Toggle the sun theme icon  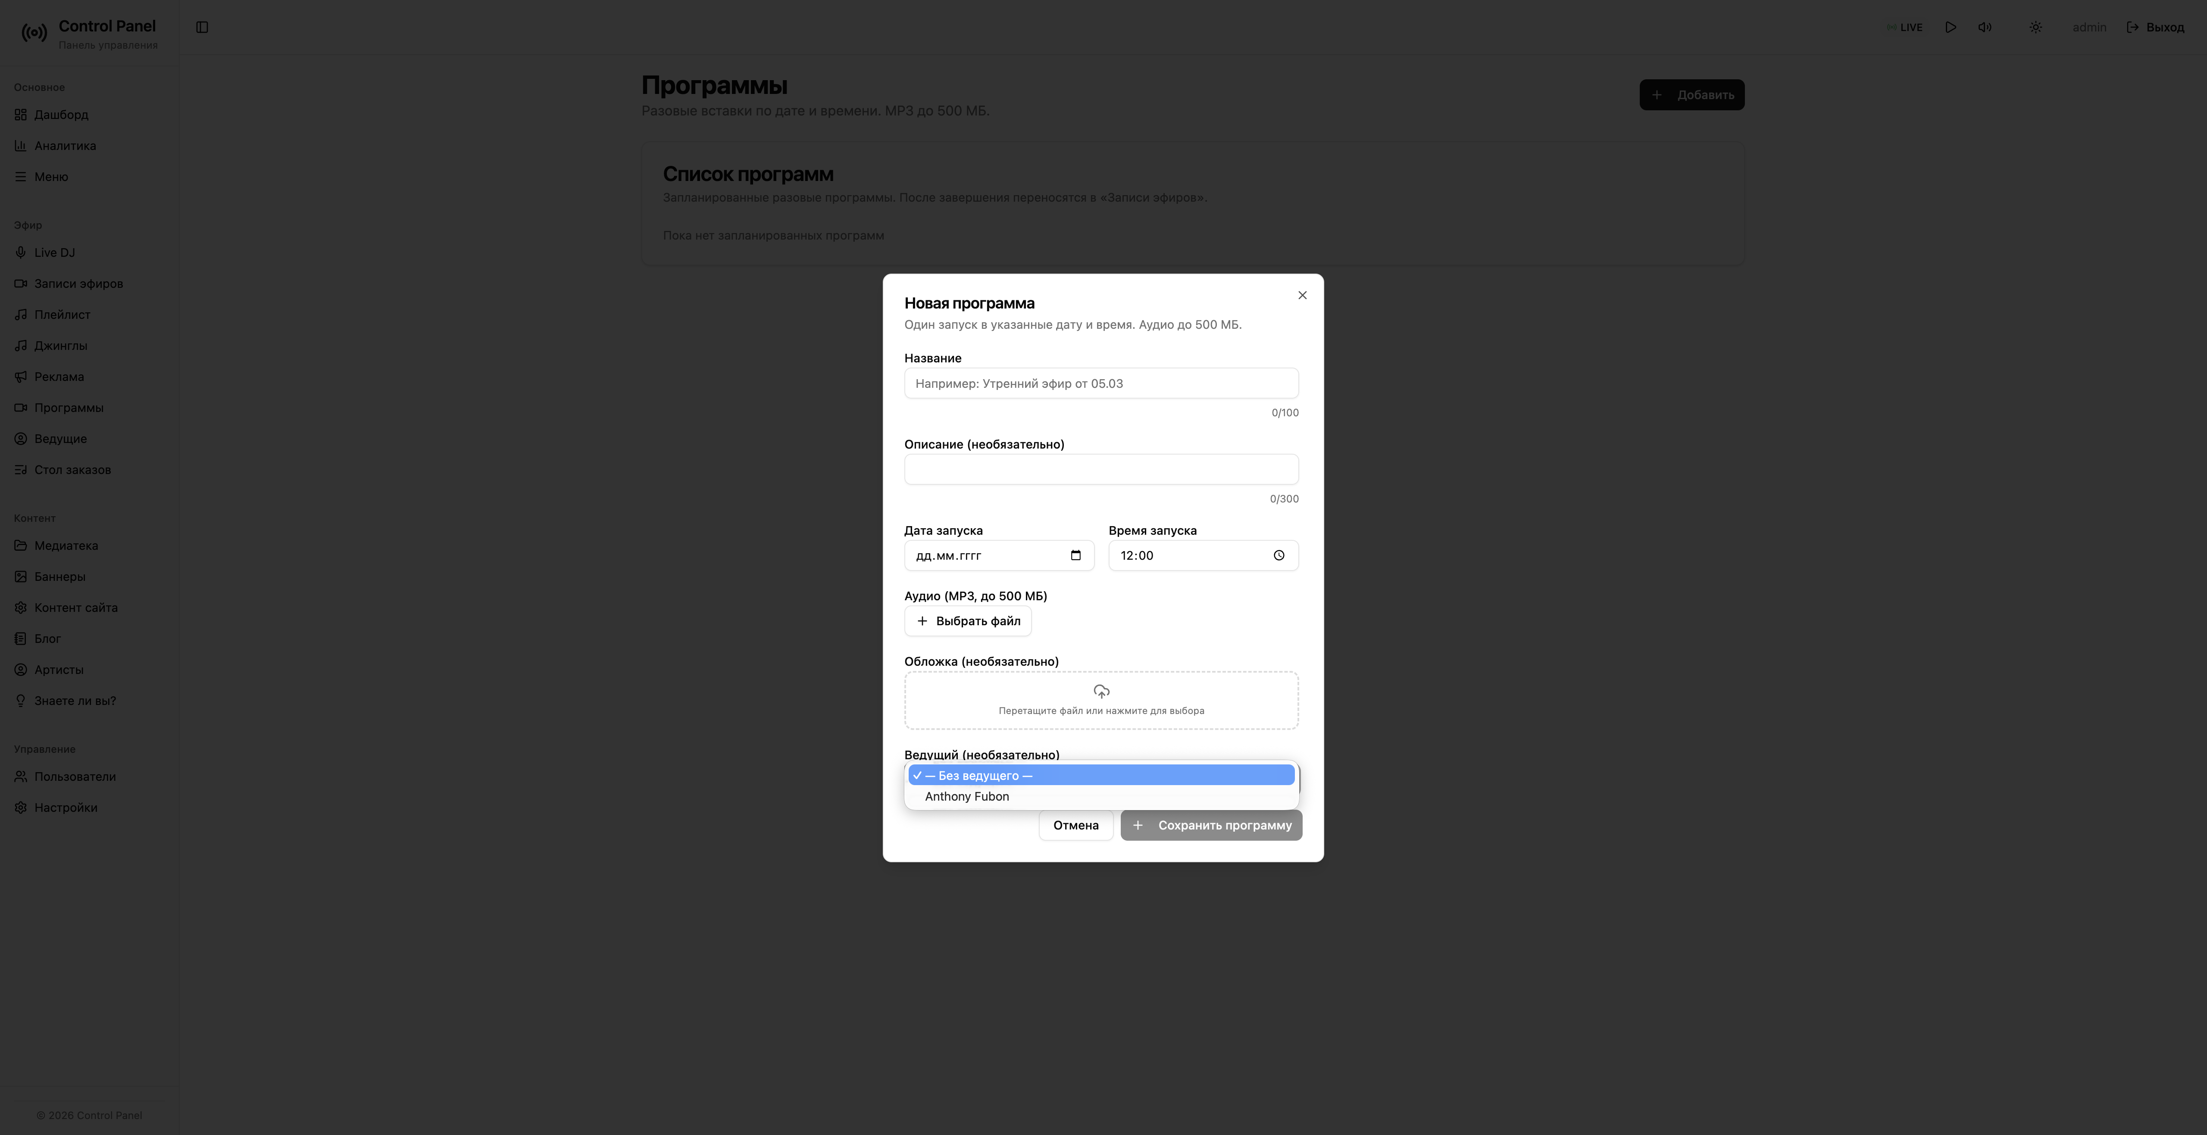[2035, 28]
